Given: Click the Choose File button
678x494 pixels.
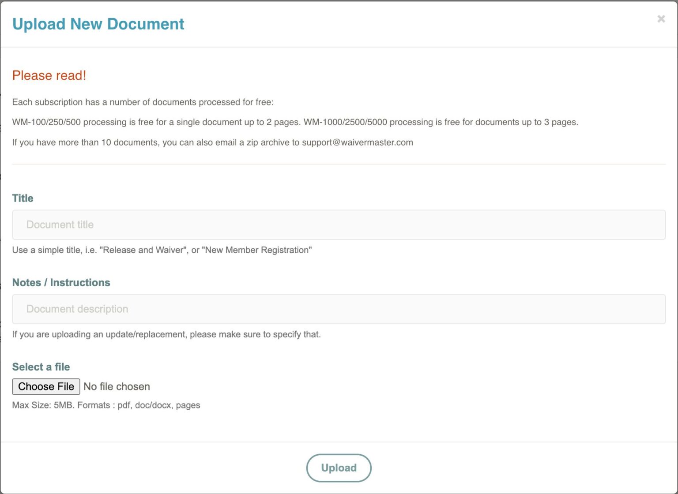Looking at the screenshot, I should click(x=45, y=386).
